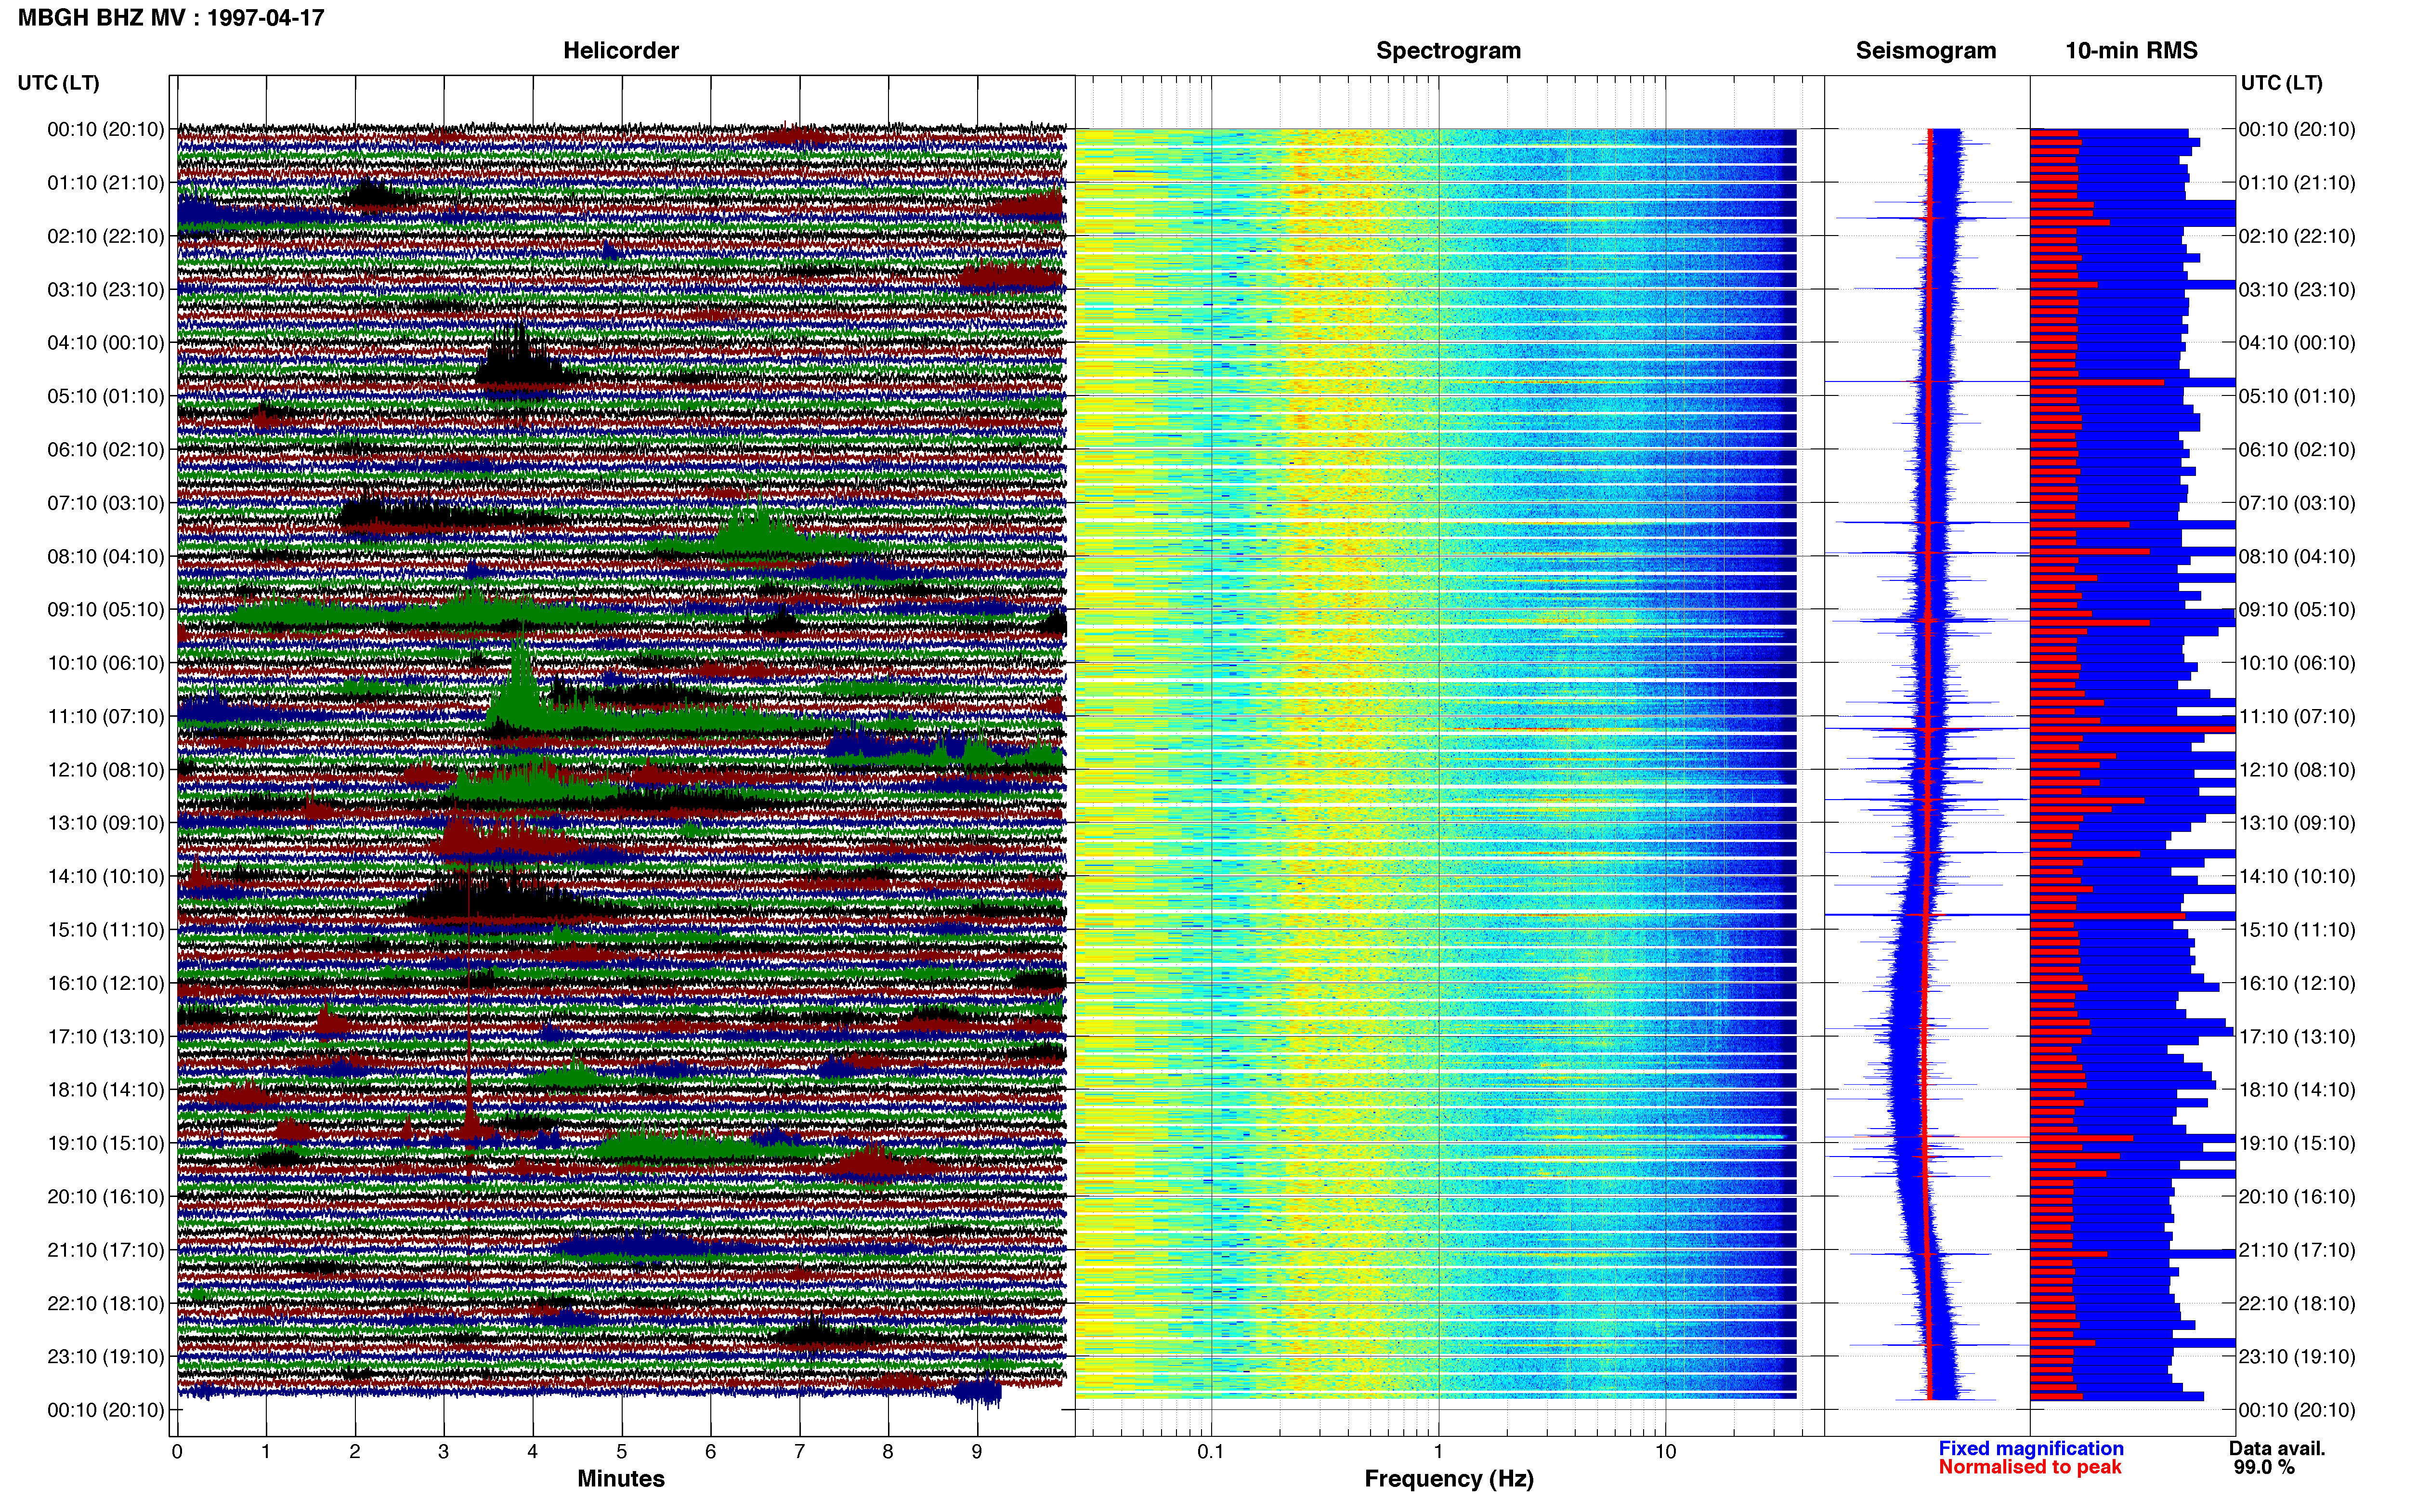Click helicorder minute tick '0'
The height and width of the screenshot is (1512, 2417).
177,1451
